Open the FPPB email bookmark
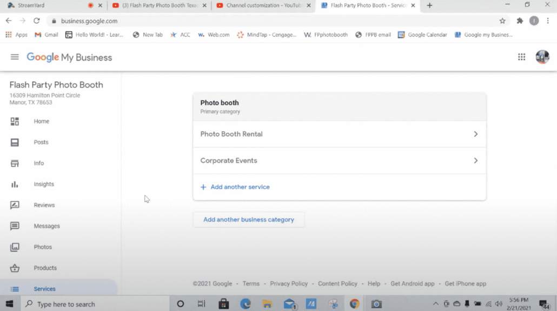Image resolution: width=557 pixels, height=311 pixels. (x=373, y=35)
